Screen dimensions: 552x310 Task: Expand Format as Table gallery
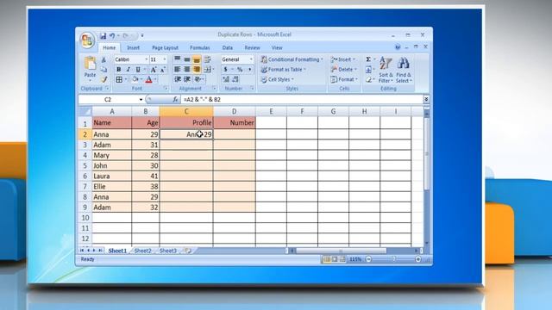(x=283, y=70)
